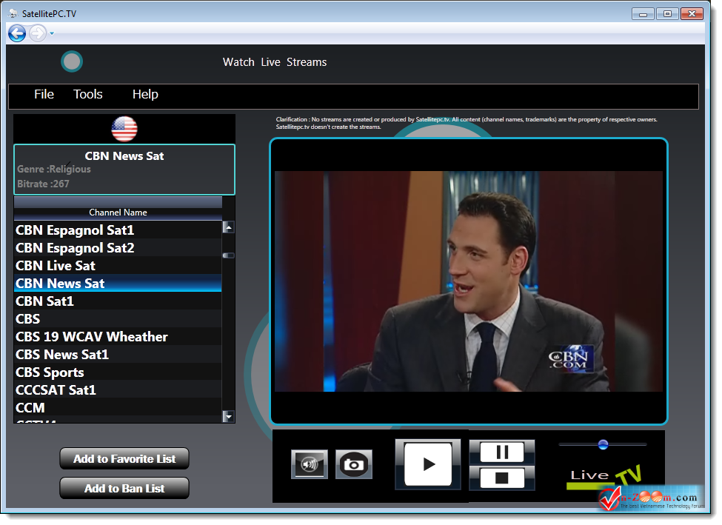Click the volume slider handle
The height and width of the screenshot is (525, 722).
[x=604, y=444]
